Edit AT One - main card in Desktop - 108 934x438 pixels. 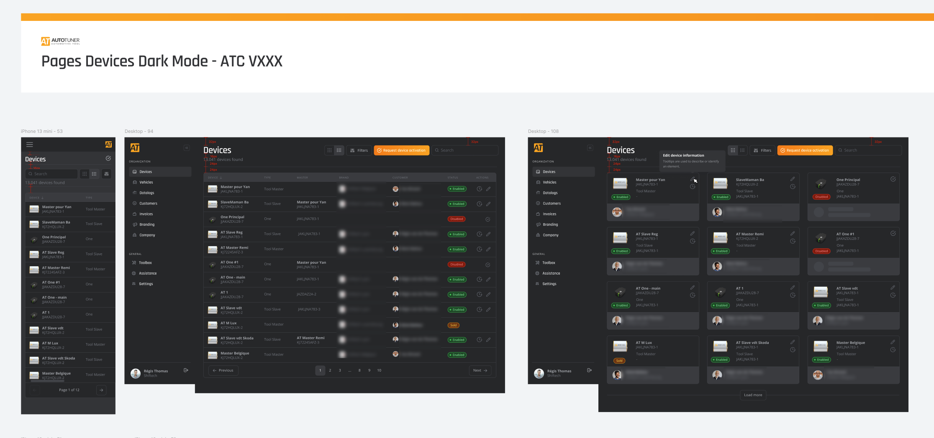pyautogui.click(x=693, y=288)
